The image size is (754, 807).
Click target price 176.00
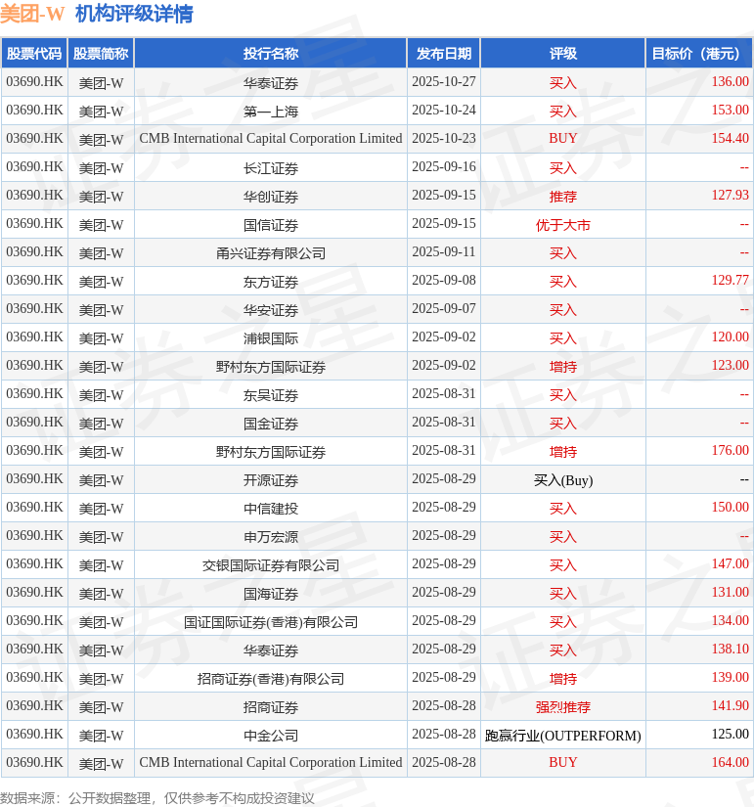pyautogui.click(x=730, y=450)
